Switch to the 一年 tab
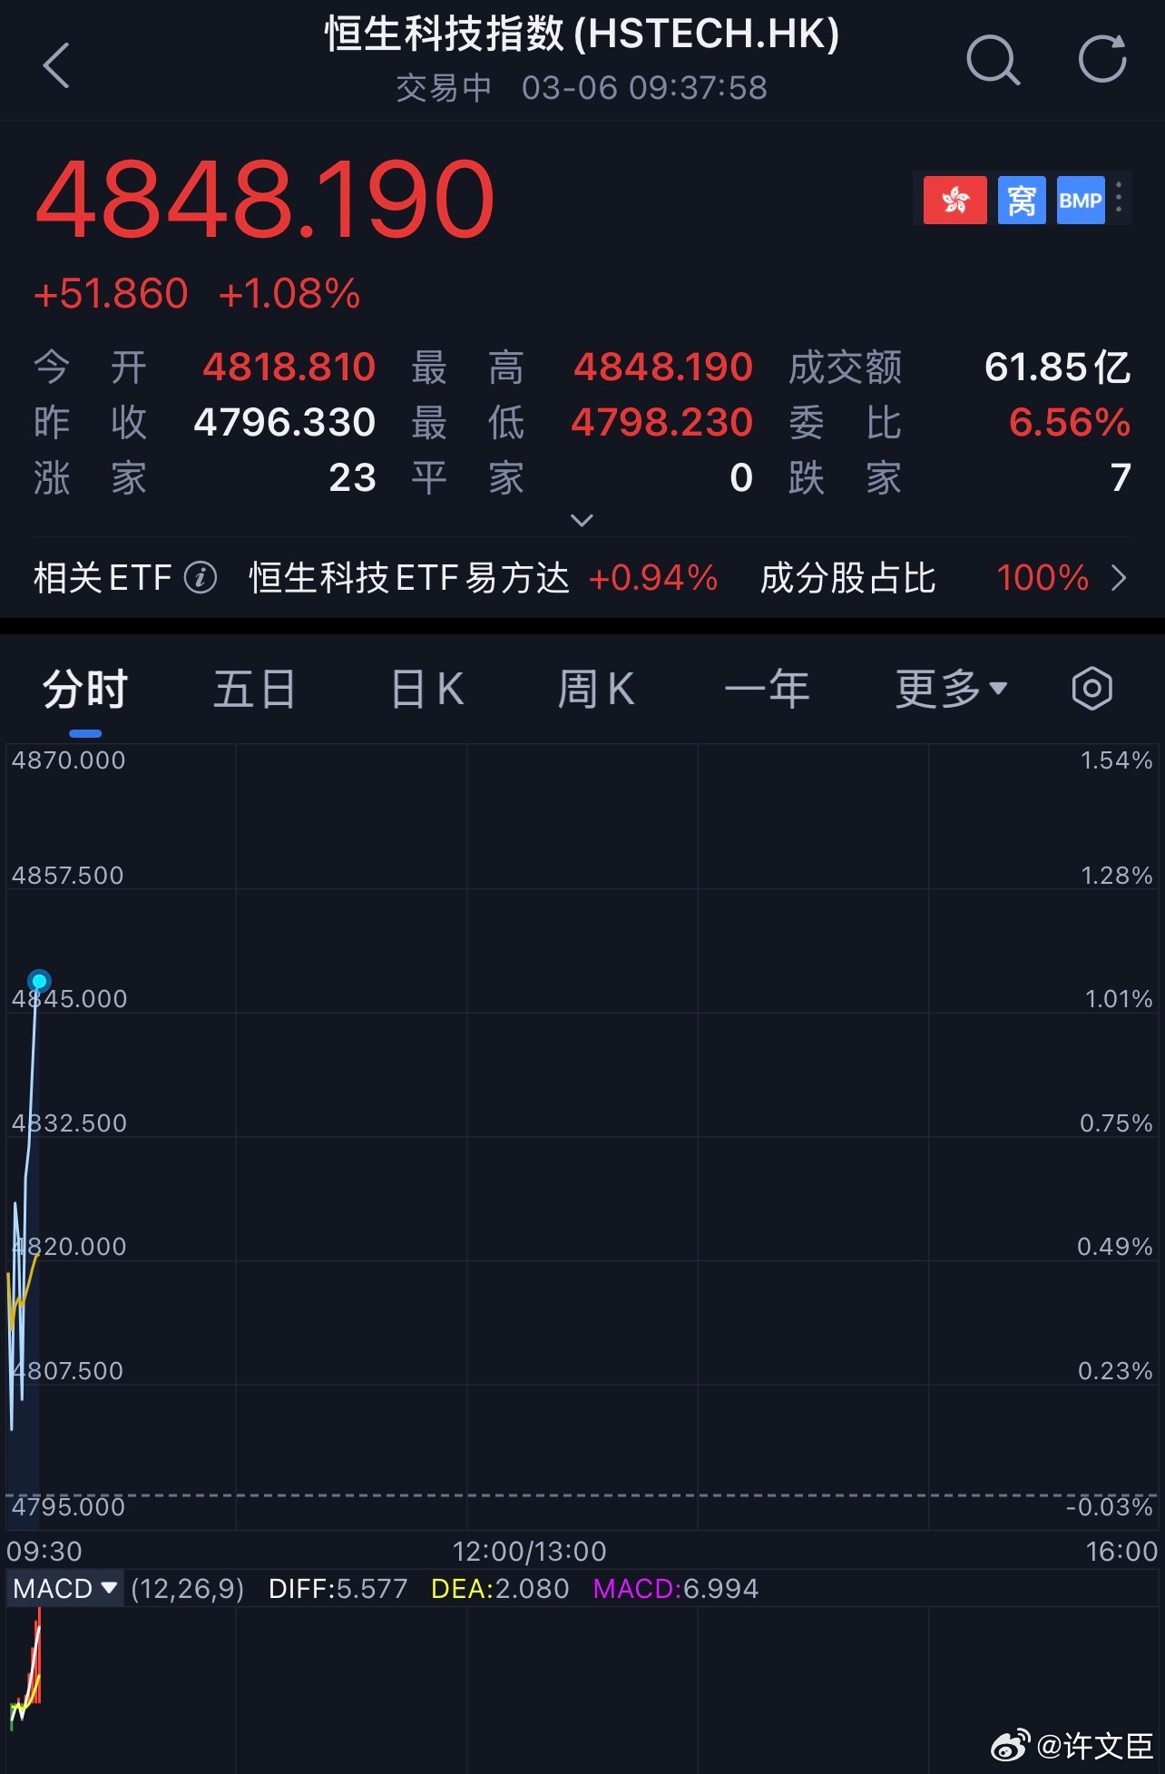Screen dimensions: 1165x1774 pyautogui.click(x=767, y=689)
